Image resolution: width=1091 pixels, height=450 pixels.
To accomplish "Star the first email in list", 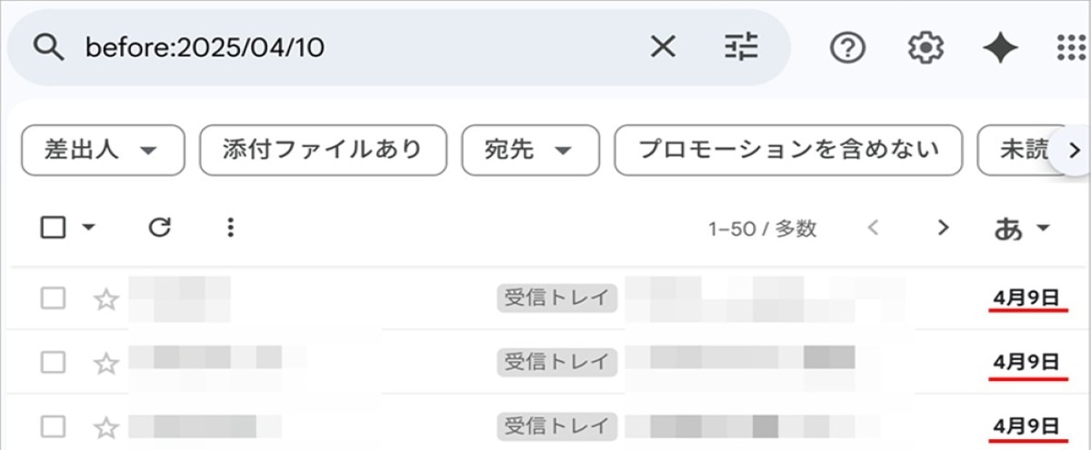I will pos(107,298).
